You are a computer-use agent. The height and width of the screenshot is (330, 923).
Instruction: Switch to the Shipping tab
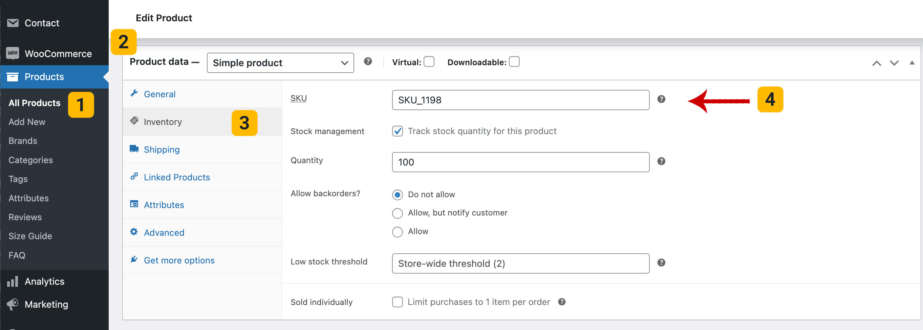tap(162, 149)
